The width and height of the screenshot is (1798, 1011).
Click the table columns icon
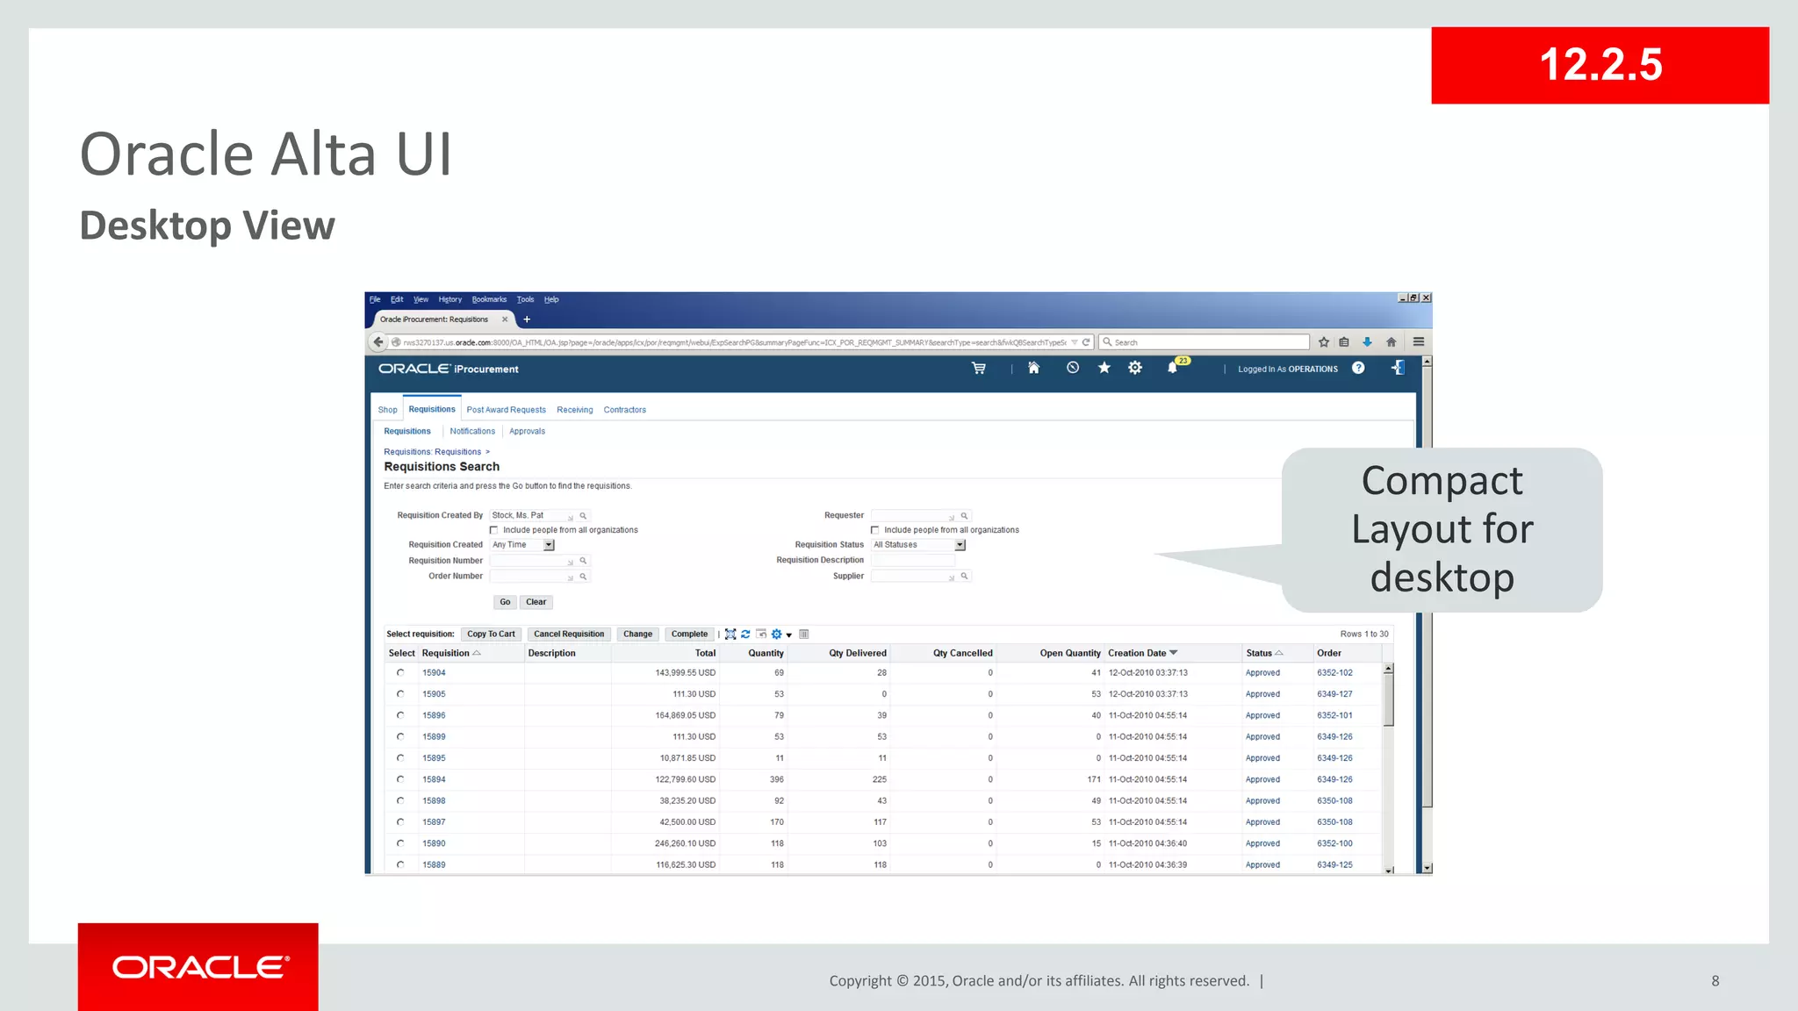[804, 635]
